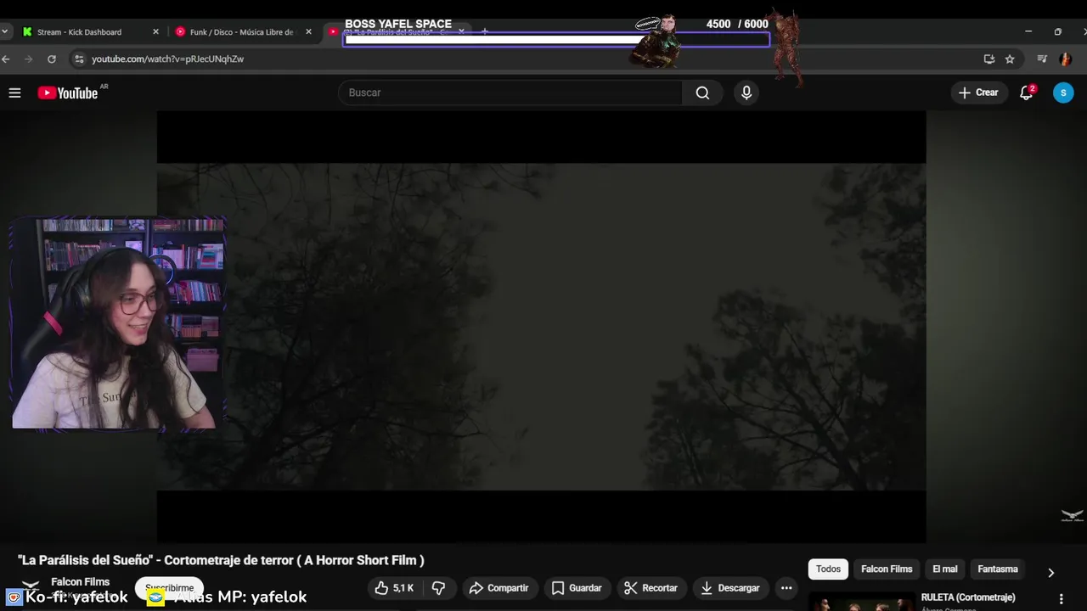Go to YouTube home via logo
Viewport: 1087px width, 611px height.
point(68,92)
